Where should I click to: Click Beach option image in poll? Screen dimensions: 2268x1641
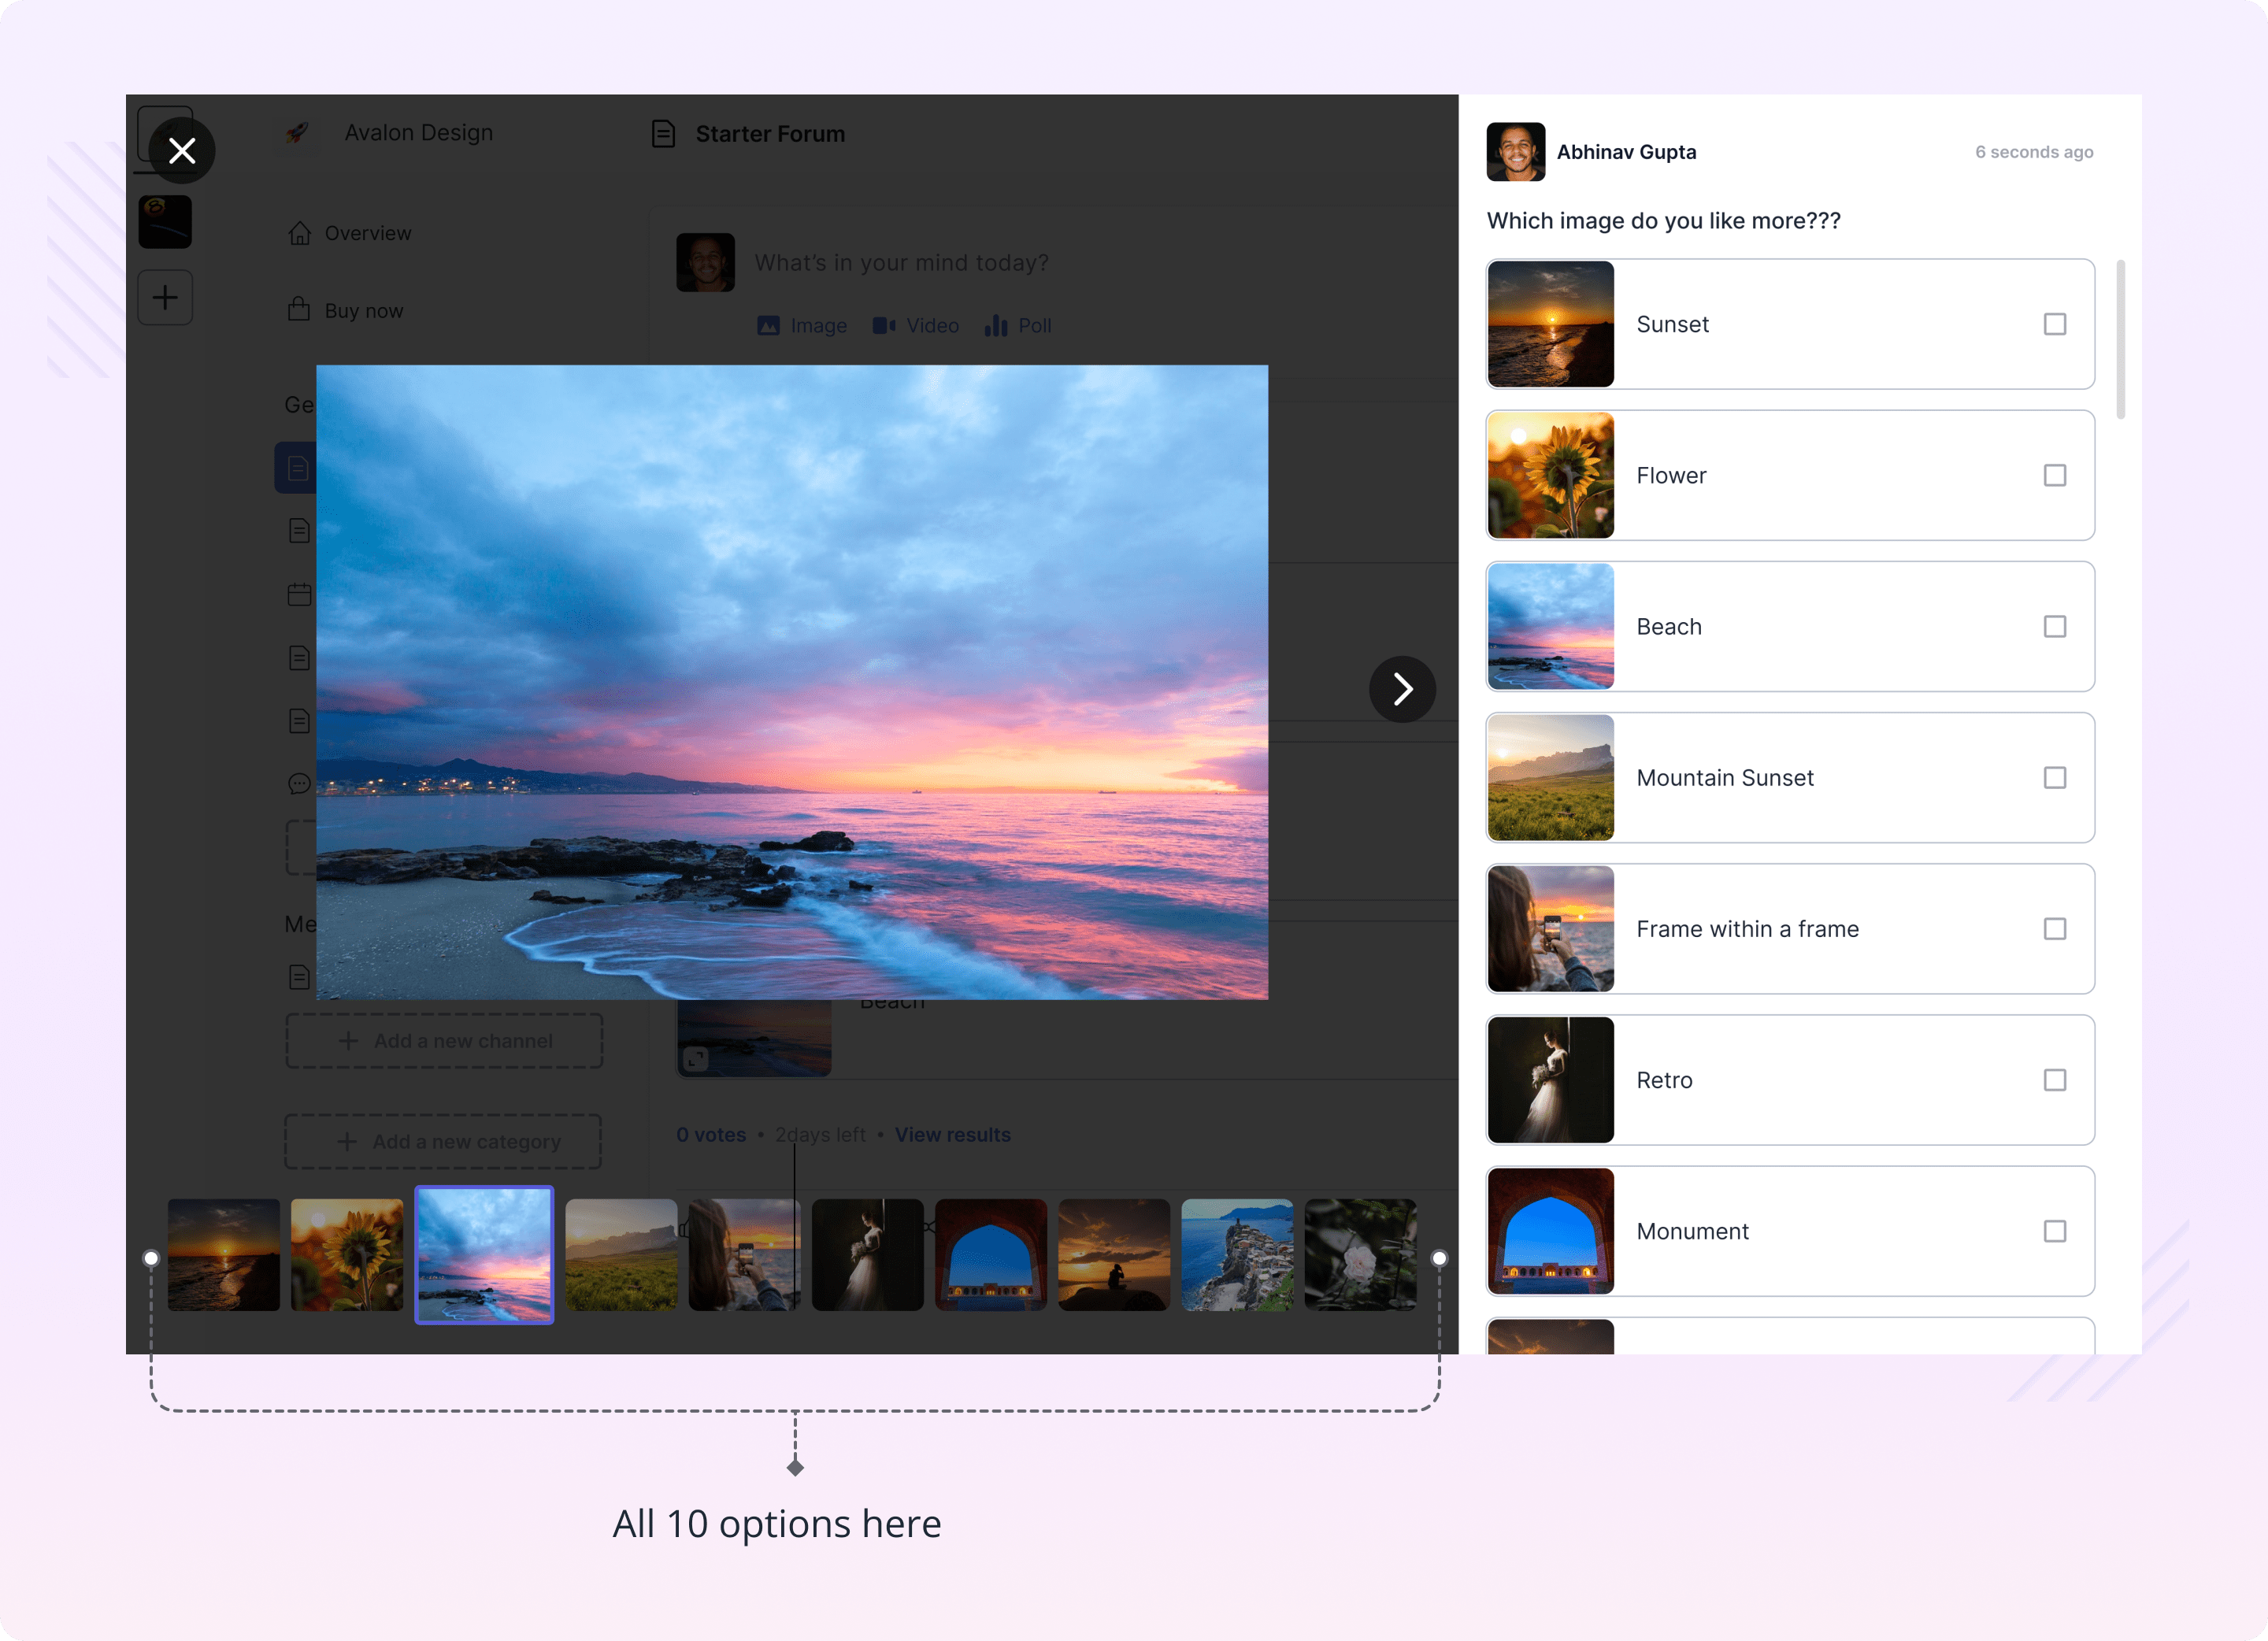click(1551, 626)
